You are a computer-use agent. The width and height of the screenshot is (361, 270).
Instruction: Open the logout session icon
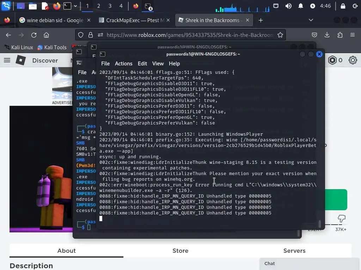point(355,6)
